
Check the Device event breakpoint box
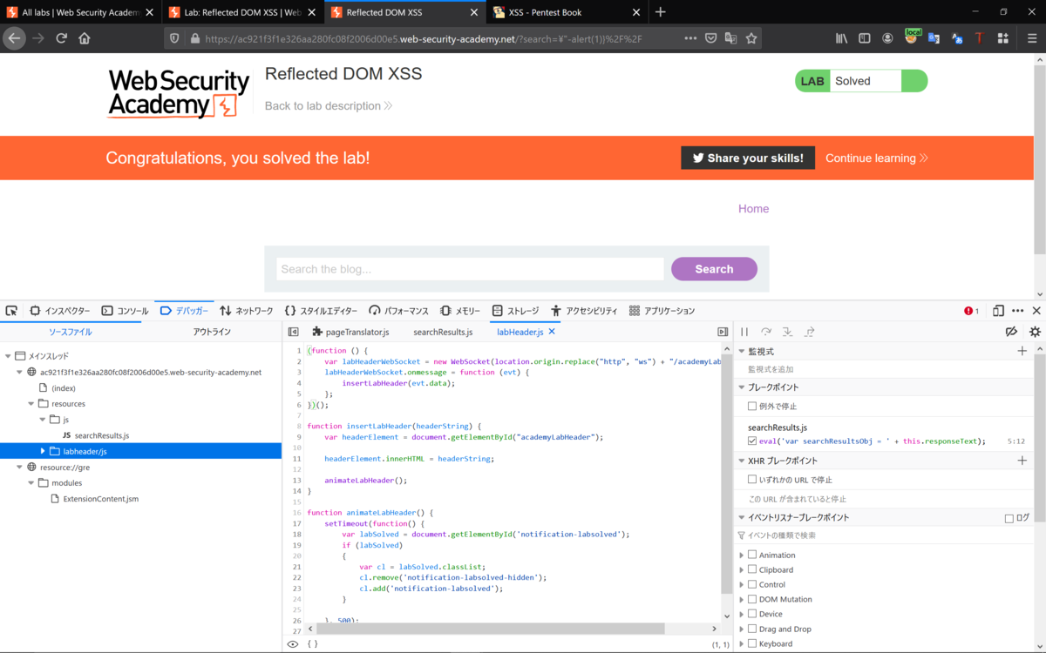coord(752,614)
